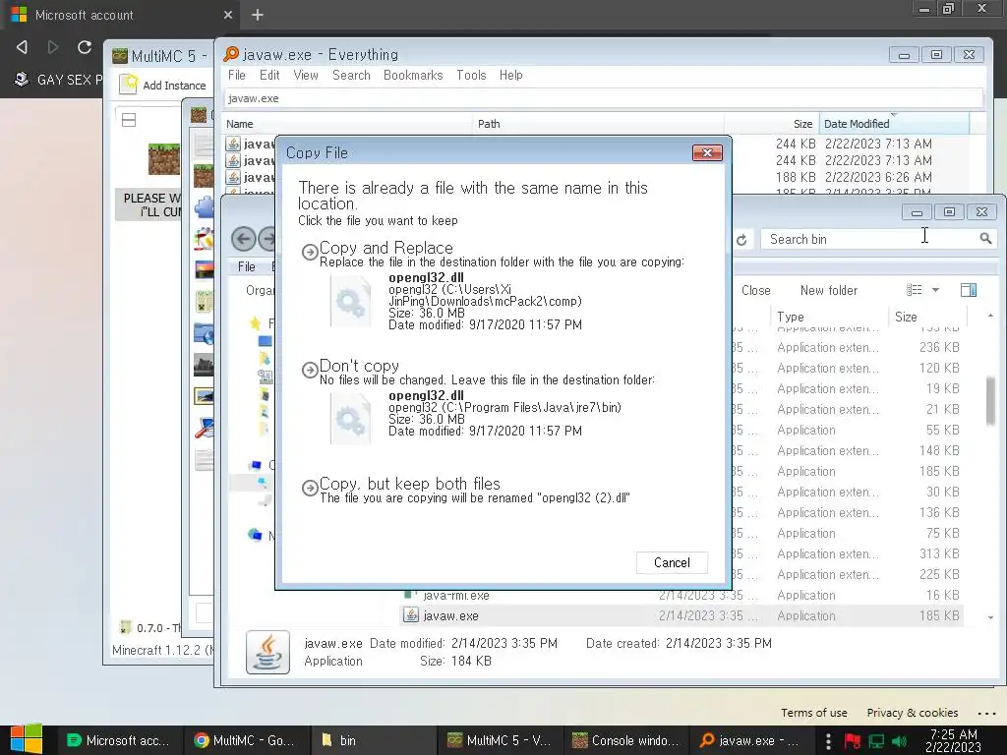Image resolution: width=1007 pixels, height=755 pixels.
Task: Select the javaw.exe file in bin folder
Action: [x=450, y=615]
